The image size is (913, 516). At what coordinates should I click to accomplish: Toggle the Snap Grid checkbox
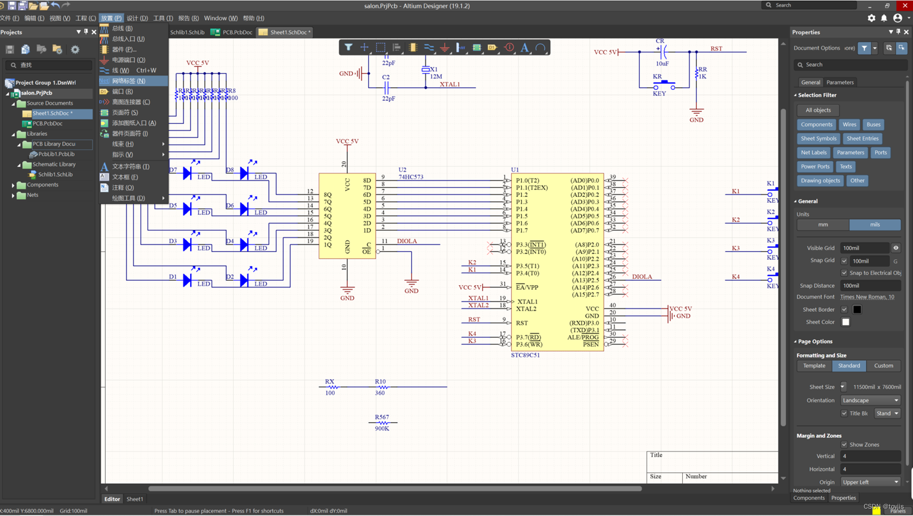(844, 261)
